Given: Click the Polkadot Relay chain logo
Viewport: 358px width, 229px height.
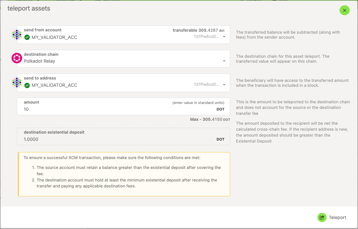Looking at the screenshot, I should point(17,58).
